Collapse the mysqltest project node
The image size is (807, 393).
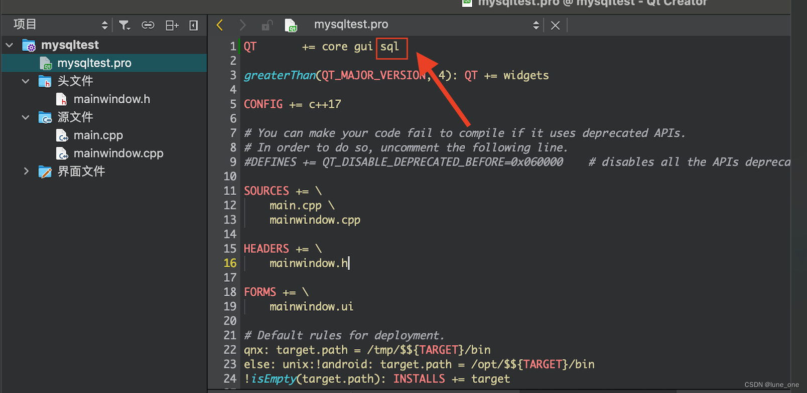[10, 45]
